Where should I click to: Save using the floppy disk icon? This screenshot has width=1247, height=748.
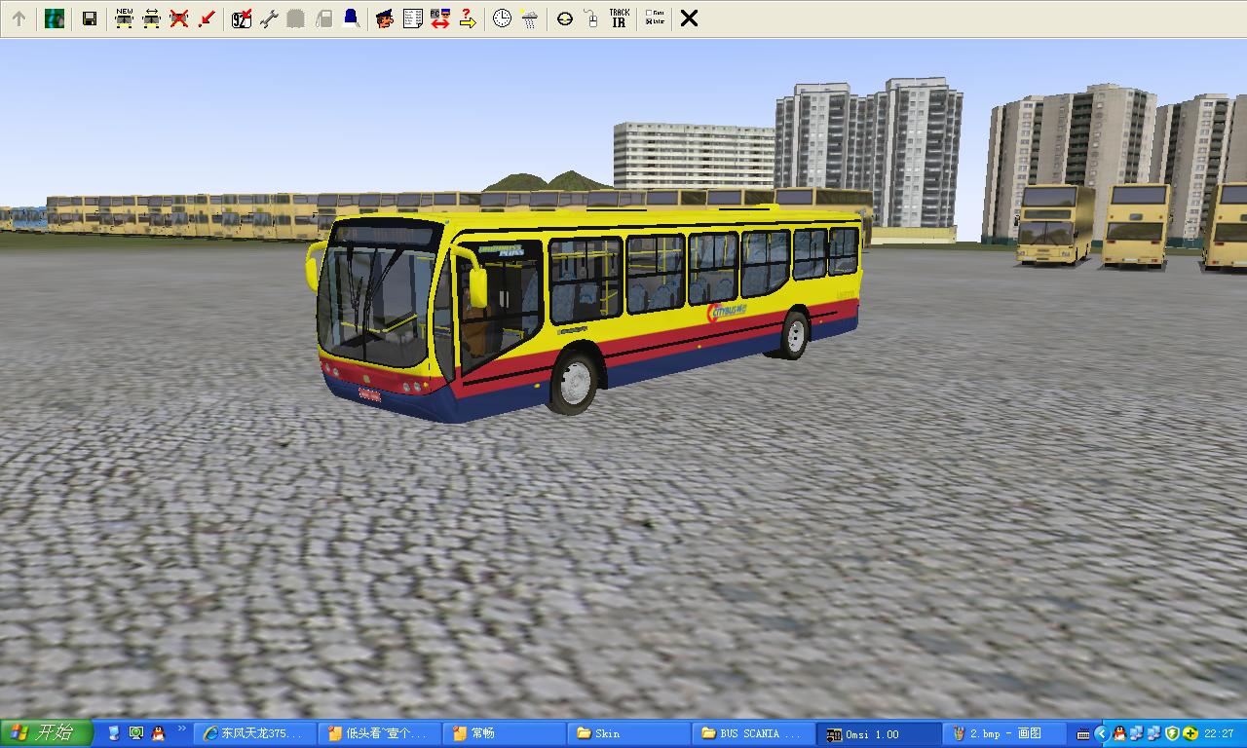pyautogui.click(x=90, y=19)
